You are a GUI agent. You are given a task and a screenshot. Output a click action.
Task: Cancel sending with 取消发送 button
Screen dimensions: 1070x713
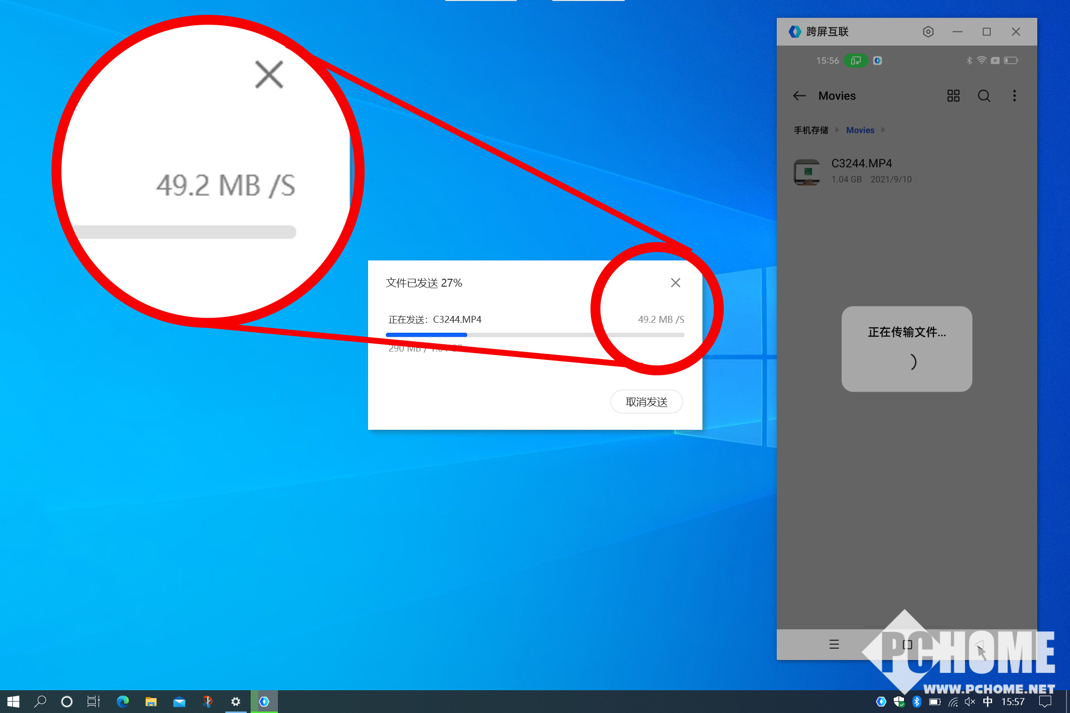pos(646,402)
